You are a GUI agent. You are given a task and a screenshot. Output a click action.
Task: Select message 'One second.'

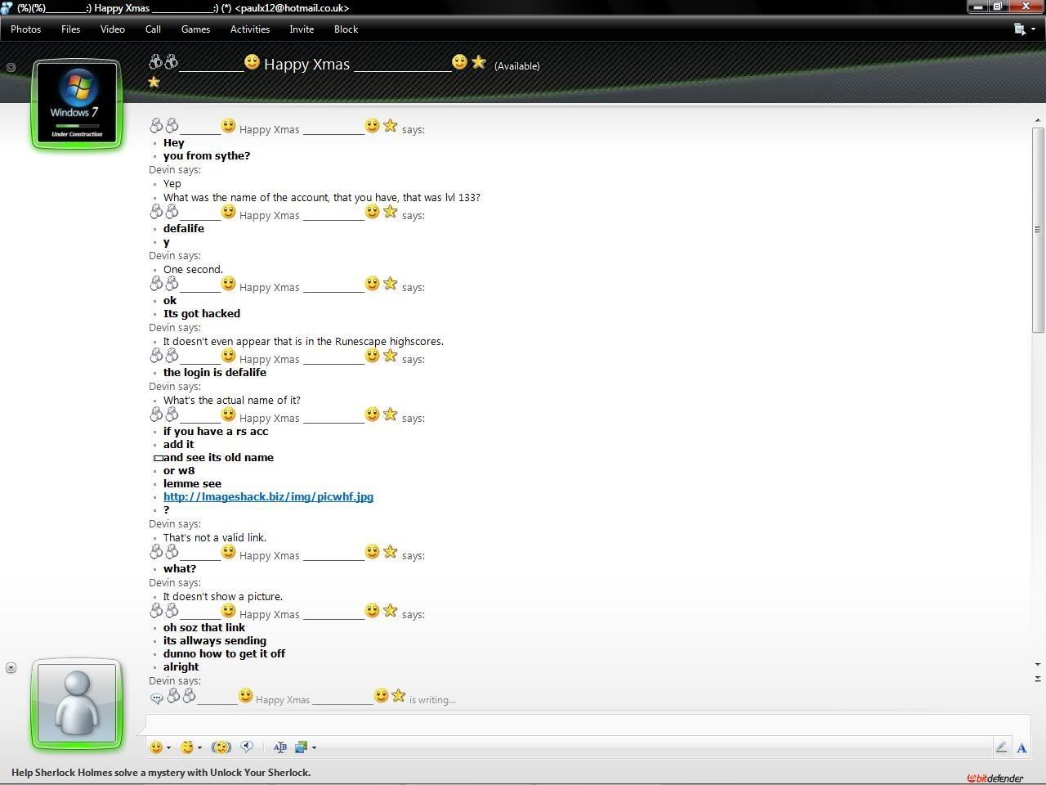[193, 269]
